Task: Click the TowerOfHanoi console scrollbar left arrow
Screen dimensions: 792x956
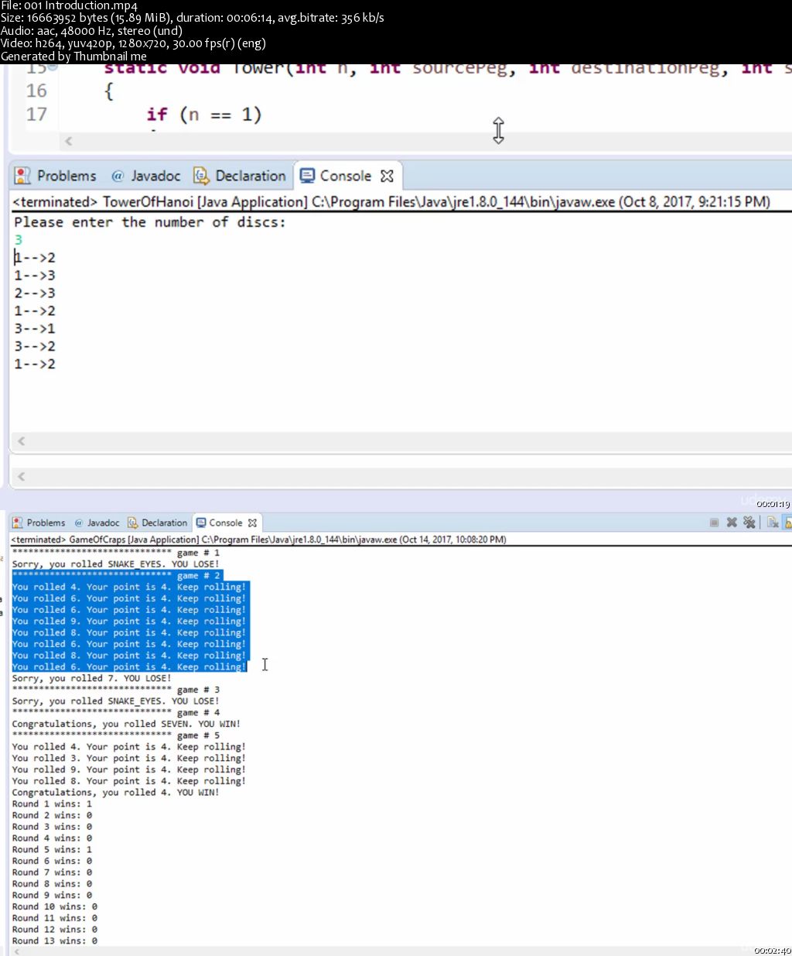Action: click(x=21, y=440)
